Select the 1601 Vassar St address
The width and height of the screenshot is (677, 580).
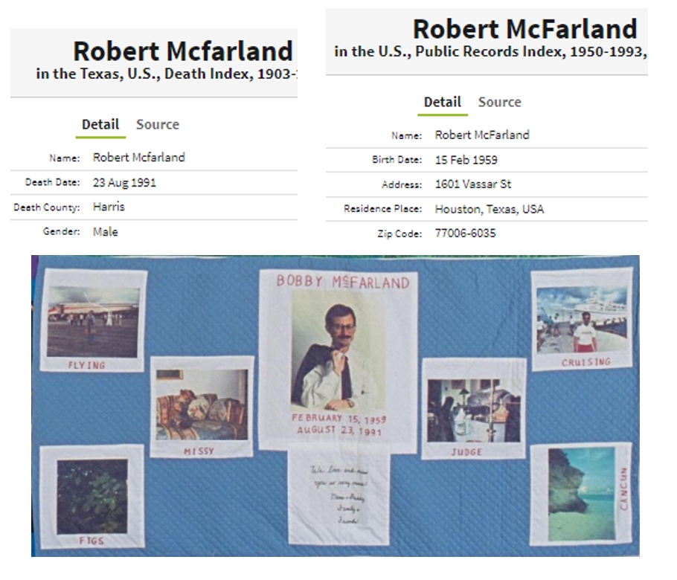pyautogui.click(x=473, y=184)
